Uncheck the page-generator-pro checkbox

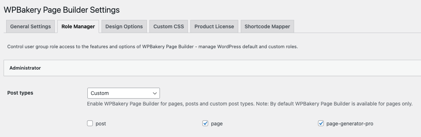point(321,123)
